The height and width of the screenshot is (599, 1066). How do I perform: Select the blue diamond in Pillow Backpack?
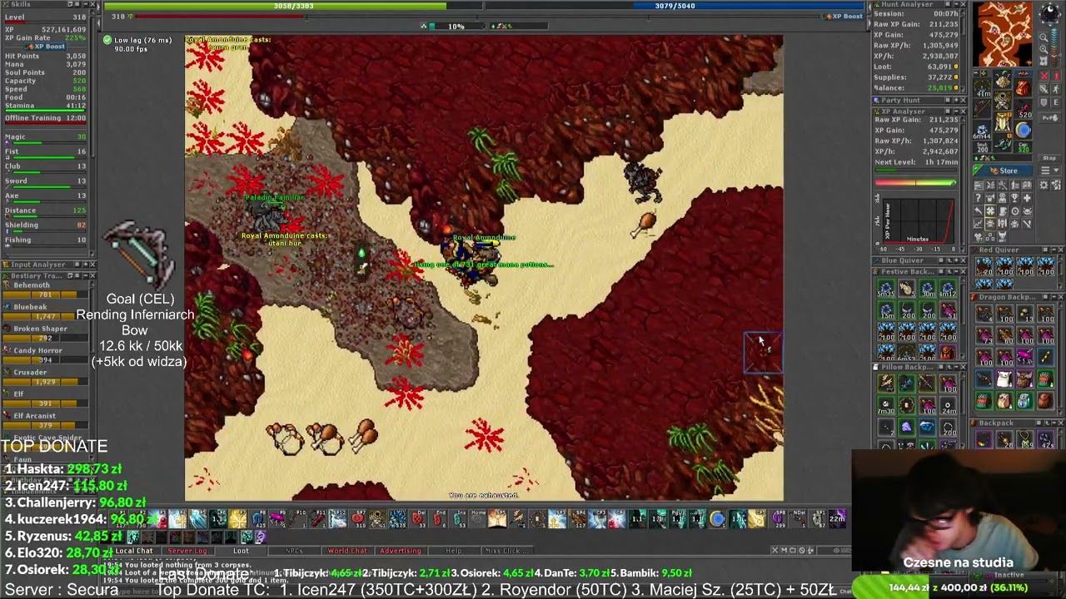coord(928,426)
